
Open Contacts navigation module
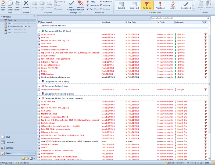[x=18, y=148]
